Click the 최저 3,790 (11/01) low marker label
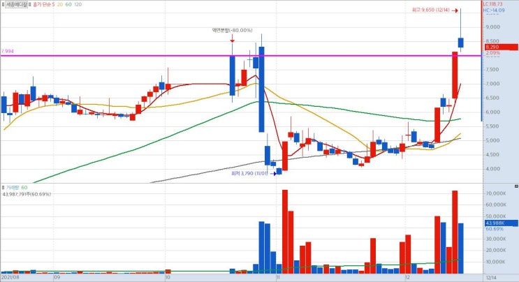The height and width of the screenshot is (282, 519). 250,173
